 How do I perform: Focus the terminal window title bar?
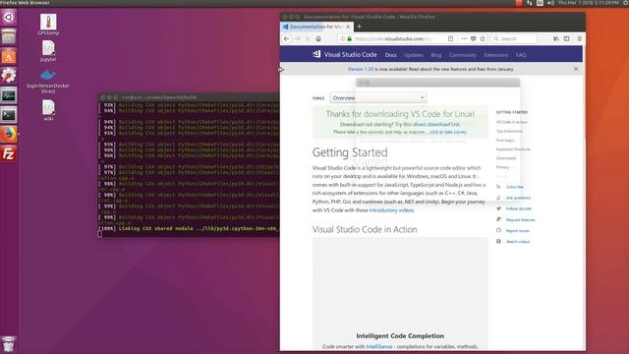click(x=189, y=97)
